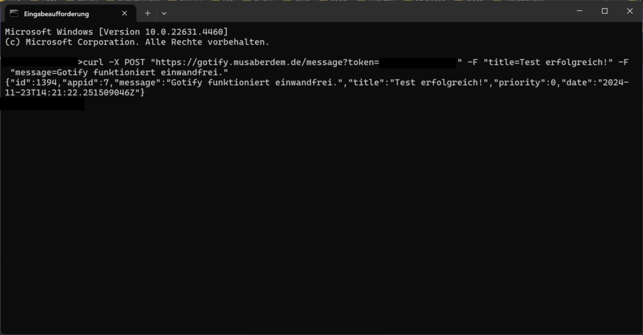Screen dimensions: 643x335
Task: Close the terminal window
Action: coord(630,11)
